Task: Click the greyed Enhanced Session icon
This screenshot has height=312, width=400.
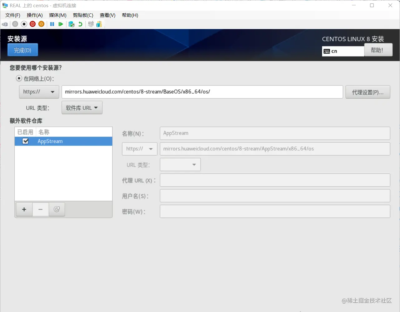Action: [91, 24]
